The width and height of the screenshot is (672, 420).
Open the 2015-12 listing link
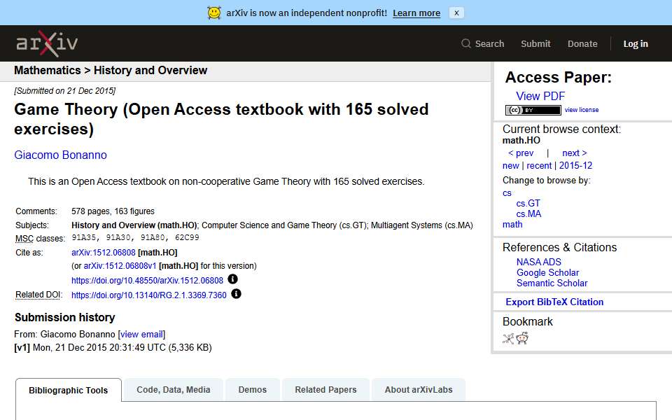[575, 165]
